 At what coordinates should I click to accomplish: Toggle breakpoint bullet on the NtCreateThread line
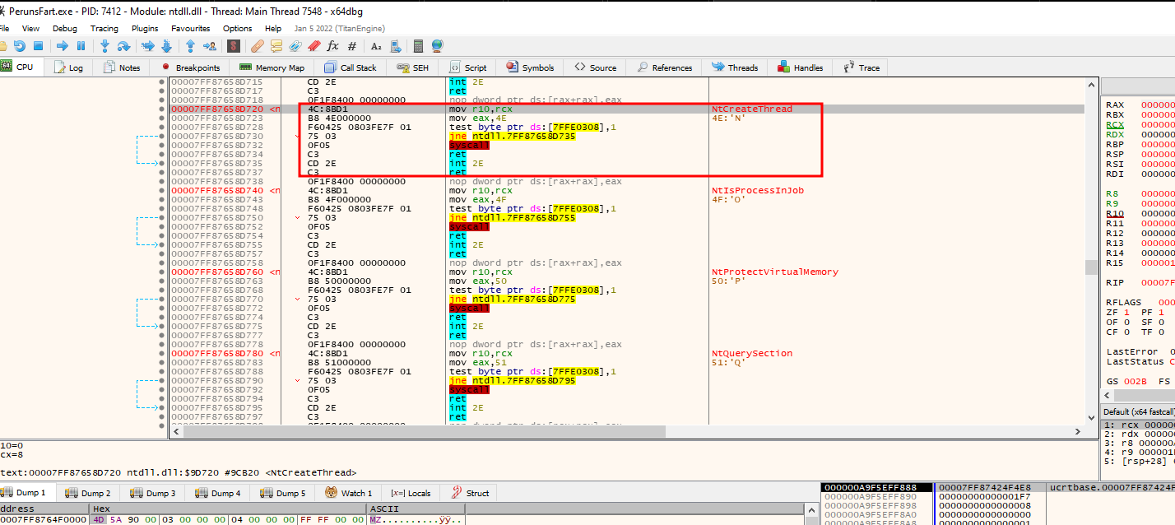click(x=161, y=109)
